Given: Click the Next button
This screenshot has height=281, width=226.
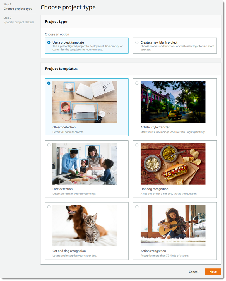Looking at the screenshot, I should [x=213, y=272].
